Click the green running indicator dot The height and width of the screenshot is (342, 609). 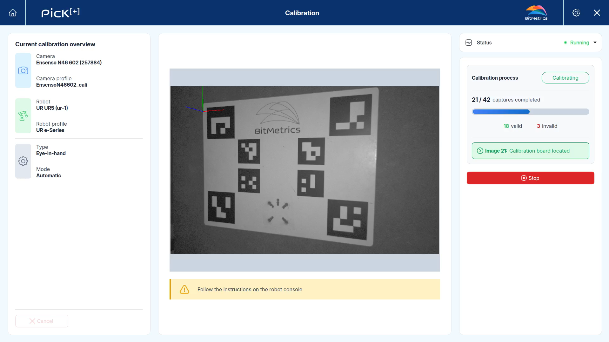pyautogui.click(x=565, y=43)
